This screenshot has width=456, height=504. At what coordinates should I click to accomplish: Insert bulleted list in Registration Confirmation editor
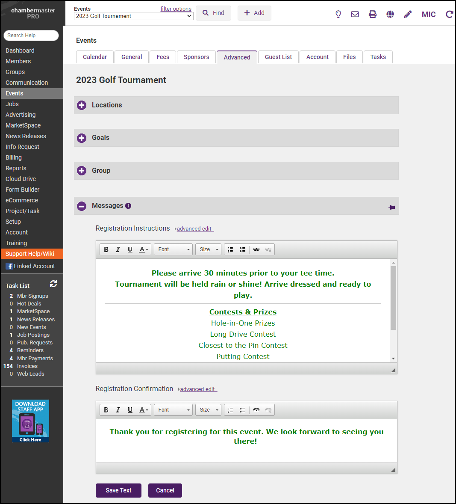tap(242, 410)
